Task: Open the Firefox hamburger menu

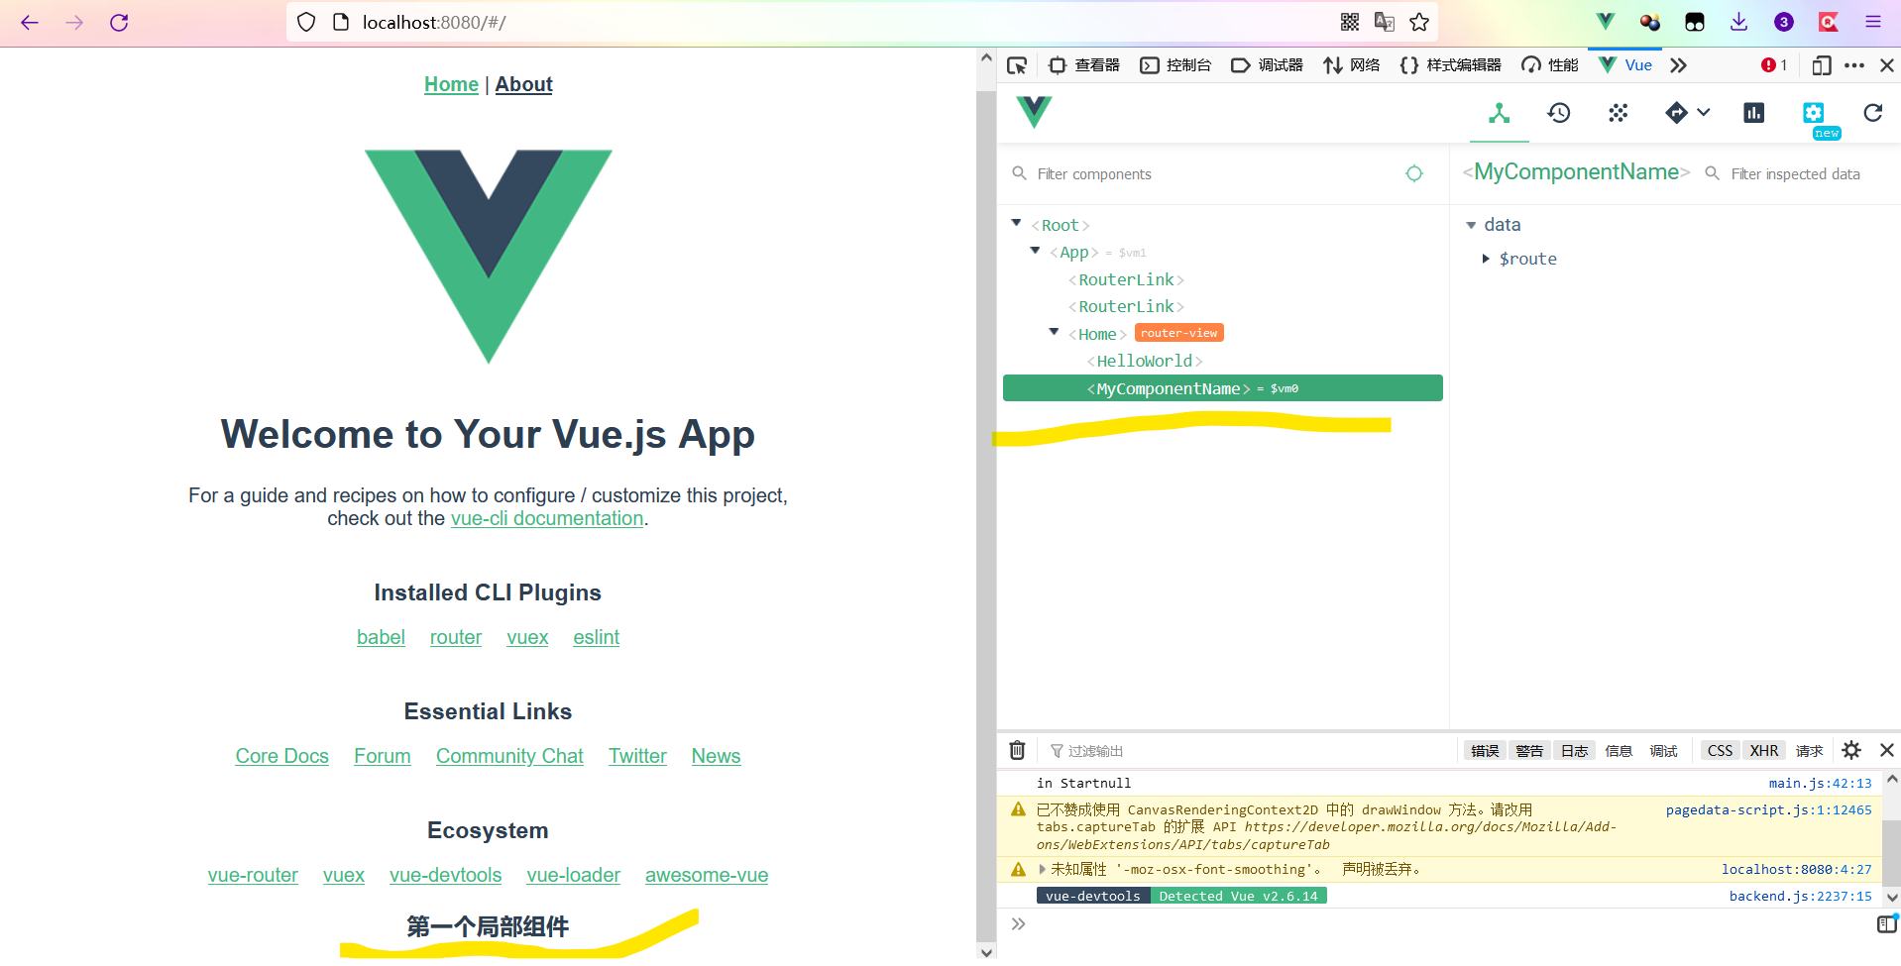Action: click(x=1872, y=22)
